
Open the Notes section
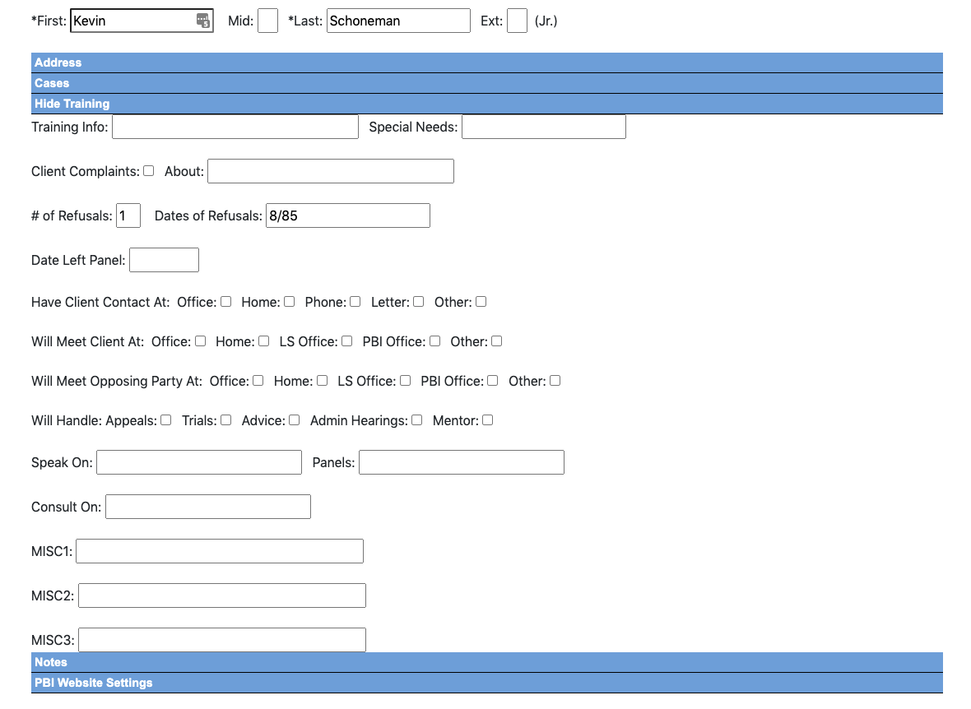point(51,662)
